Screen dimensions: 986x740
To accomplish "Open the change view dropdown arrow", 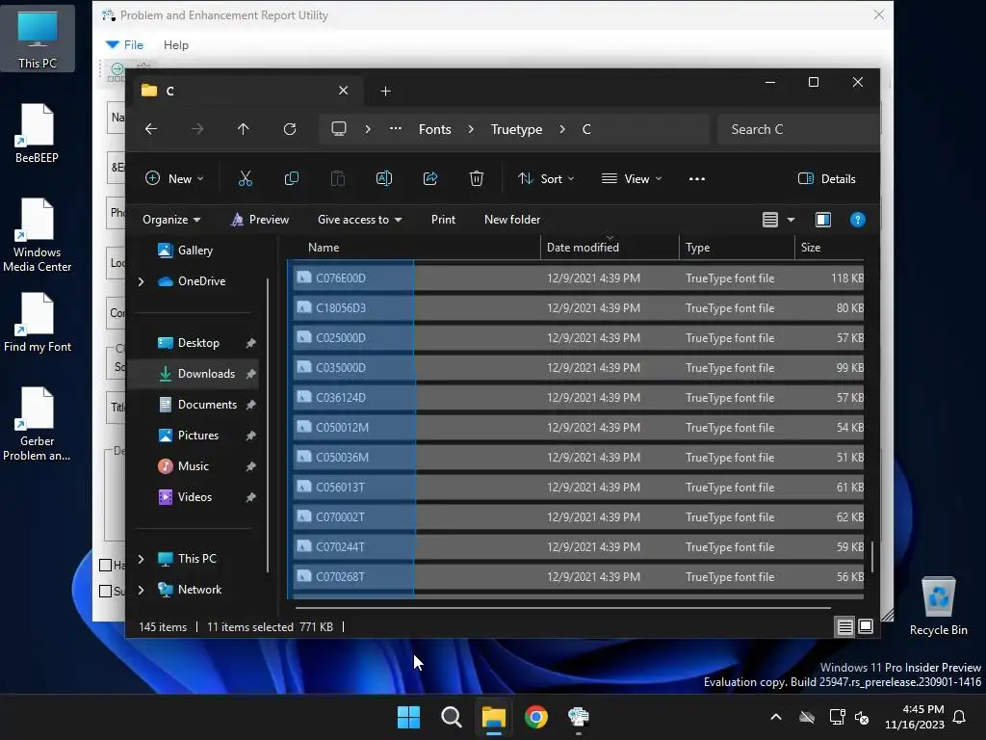I will coord(791,220).
